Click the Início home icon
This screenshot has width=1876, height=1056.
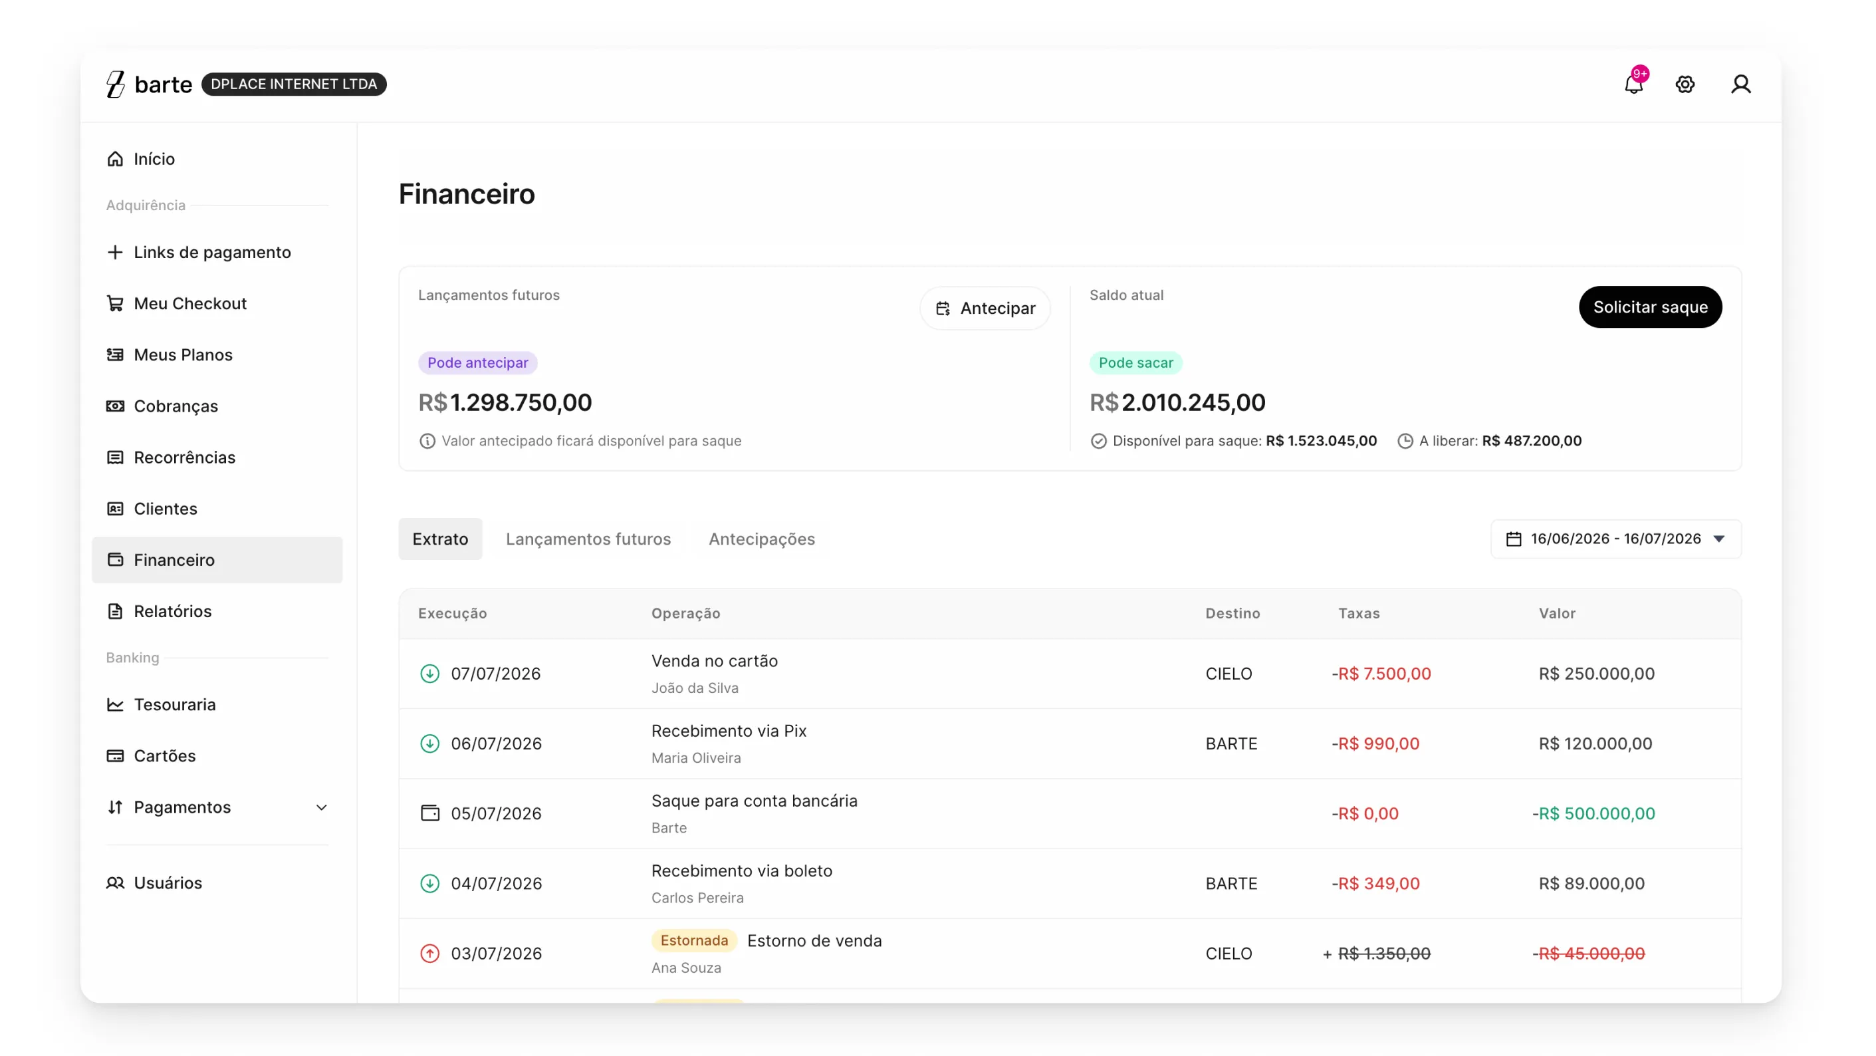[x=115, y=159]
